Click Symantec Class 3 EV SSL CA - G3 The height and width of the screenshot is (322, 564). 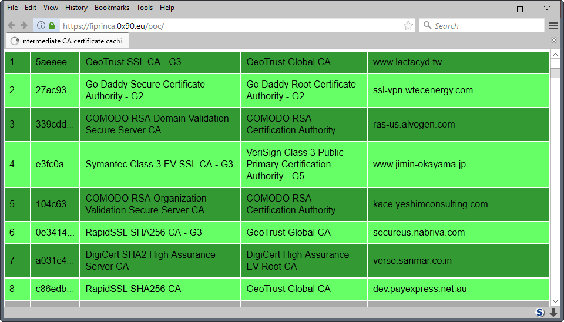click(x=160, y=165)
